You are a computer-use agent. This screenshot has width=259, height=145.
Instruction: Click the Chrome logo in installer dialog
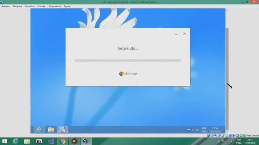click(x=128, y=74)
